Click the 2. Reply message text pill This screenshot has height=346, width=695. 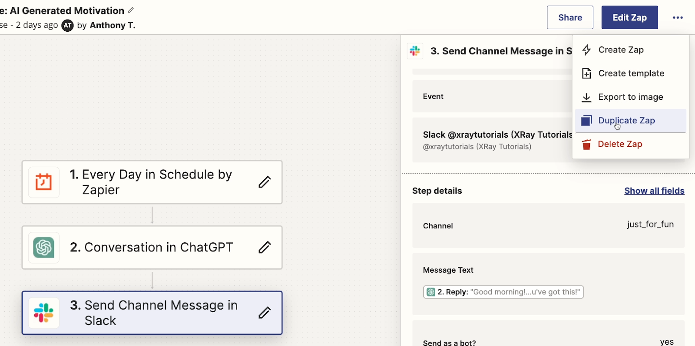[x=503, y=292]
